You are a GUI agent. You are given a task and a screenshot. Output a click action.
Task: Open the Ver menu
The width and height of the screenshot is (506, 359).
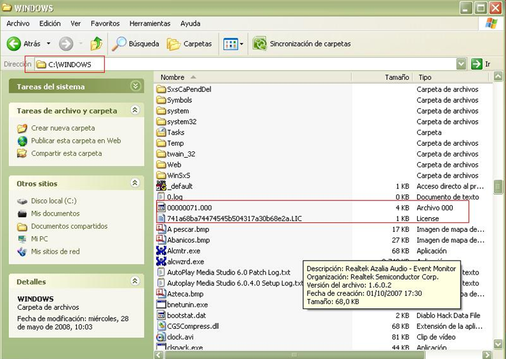75,24
